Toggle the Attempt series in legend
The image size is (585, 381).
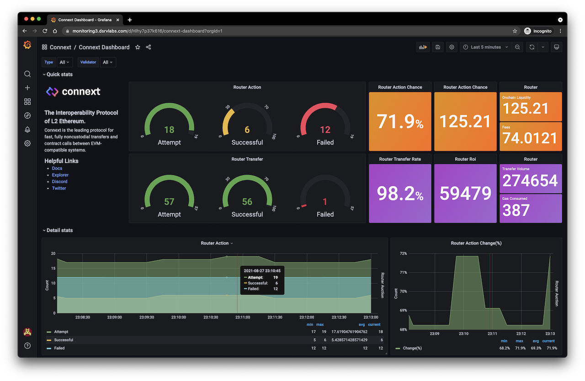61,332
